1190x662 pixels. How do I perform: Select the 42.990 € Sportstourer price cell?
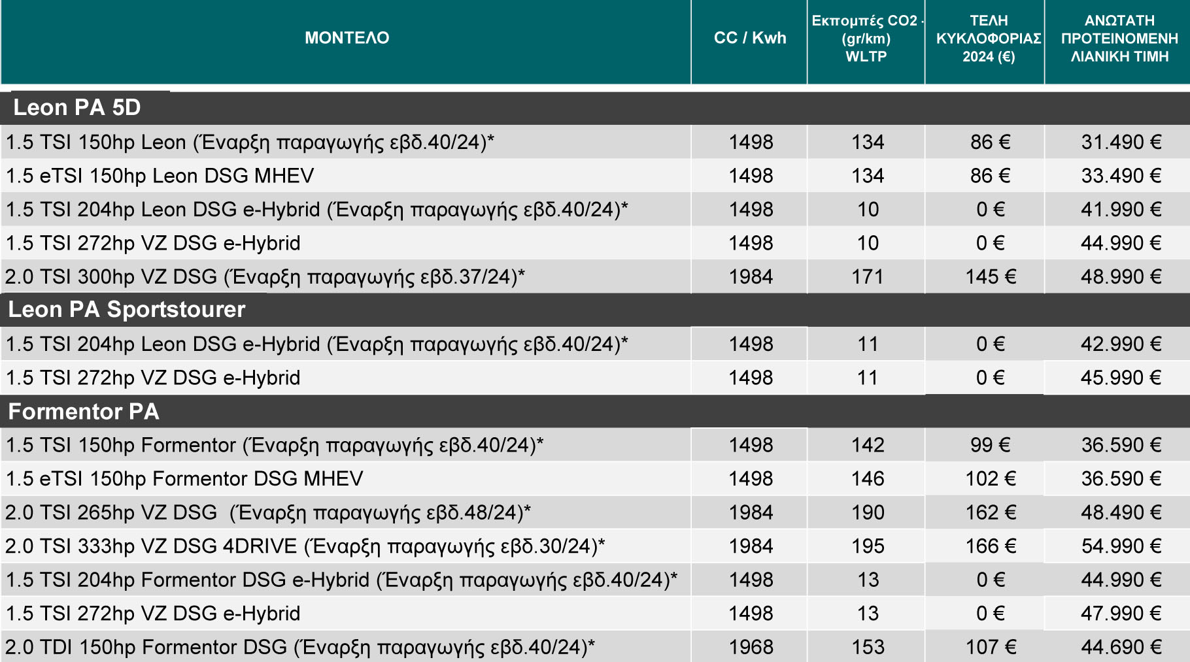coord(1121,344)
